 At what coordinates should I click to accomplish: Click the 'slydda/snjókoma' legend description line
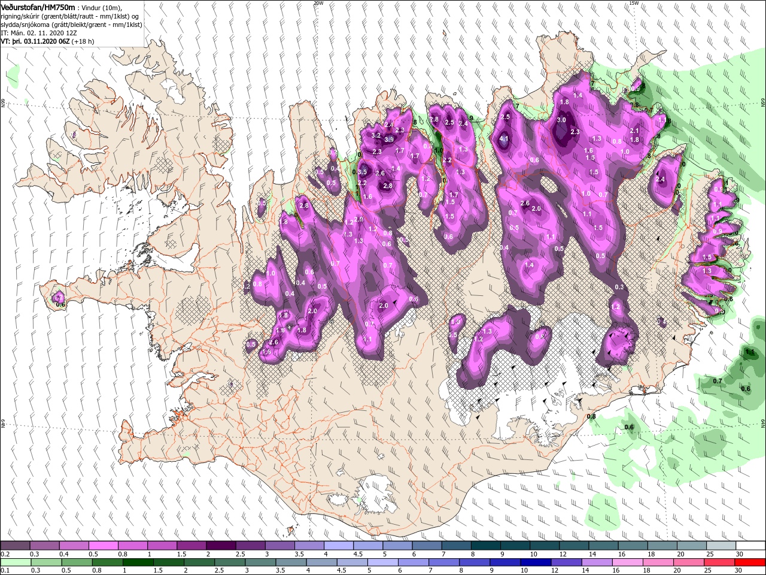[x=71, y=25]
